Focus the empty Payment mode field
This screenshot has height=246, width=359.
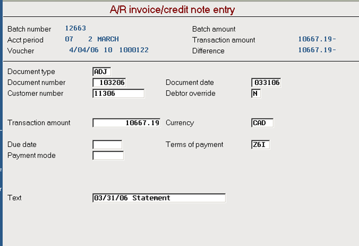coord(108,156)
